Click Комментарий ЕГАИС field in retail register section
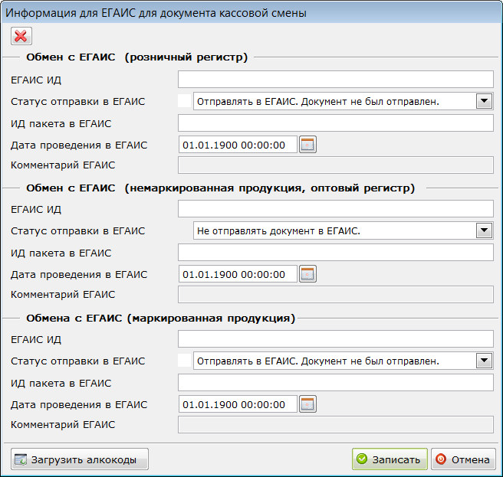The width and height of the screenshot is (503, 477). coord(336,165)
